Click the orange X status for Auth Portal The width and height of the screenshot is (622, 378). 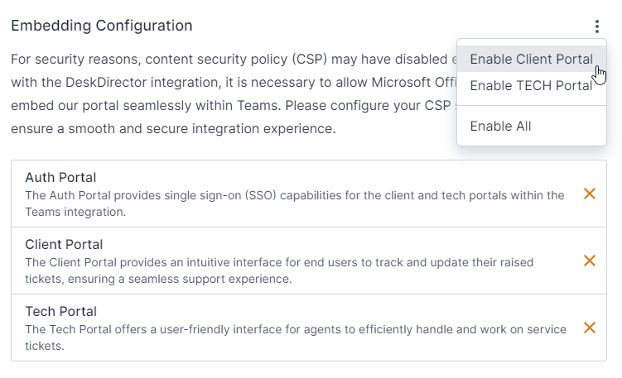coord(590,194)
